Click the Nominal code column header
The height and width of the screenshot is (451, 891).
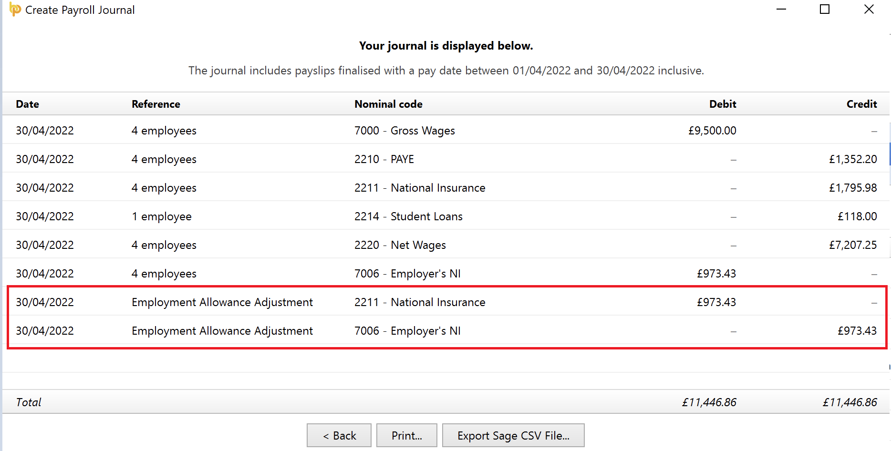click(388, 104)
